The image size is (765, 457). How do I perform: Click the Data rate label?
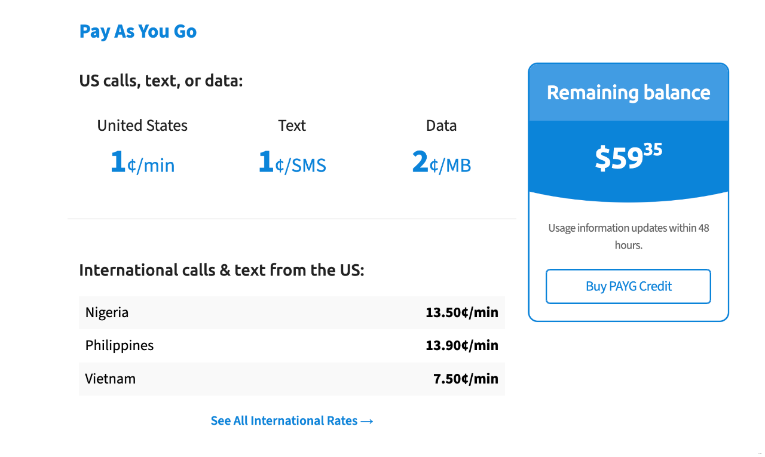[x=441, y=125]
